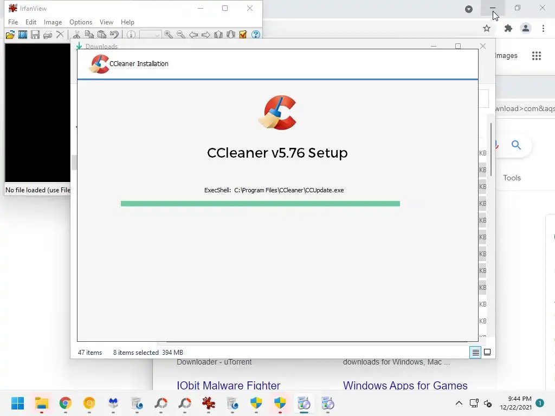This screenshot has width=555, height=416.
Task: Click the 8 items selected status text
Action: pyautogui.click(x=136, y=352)
